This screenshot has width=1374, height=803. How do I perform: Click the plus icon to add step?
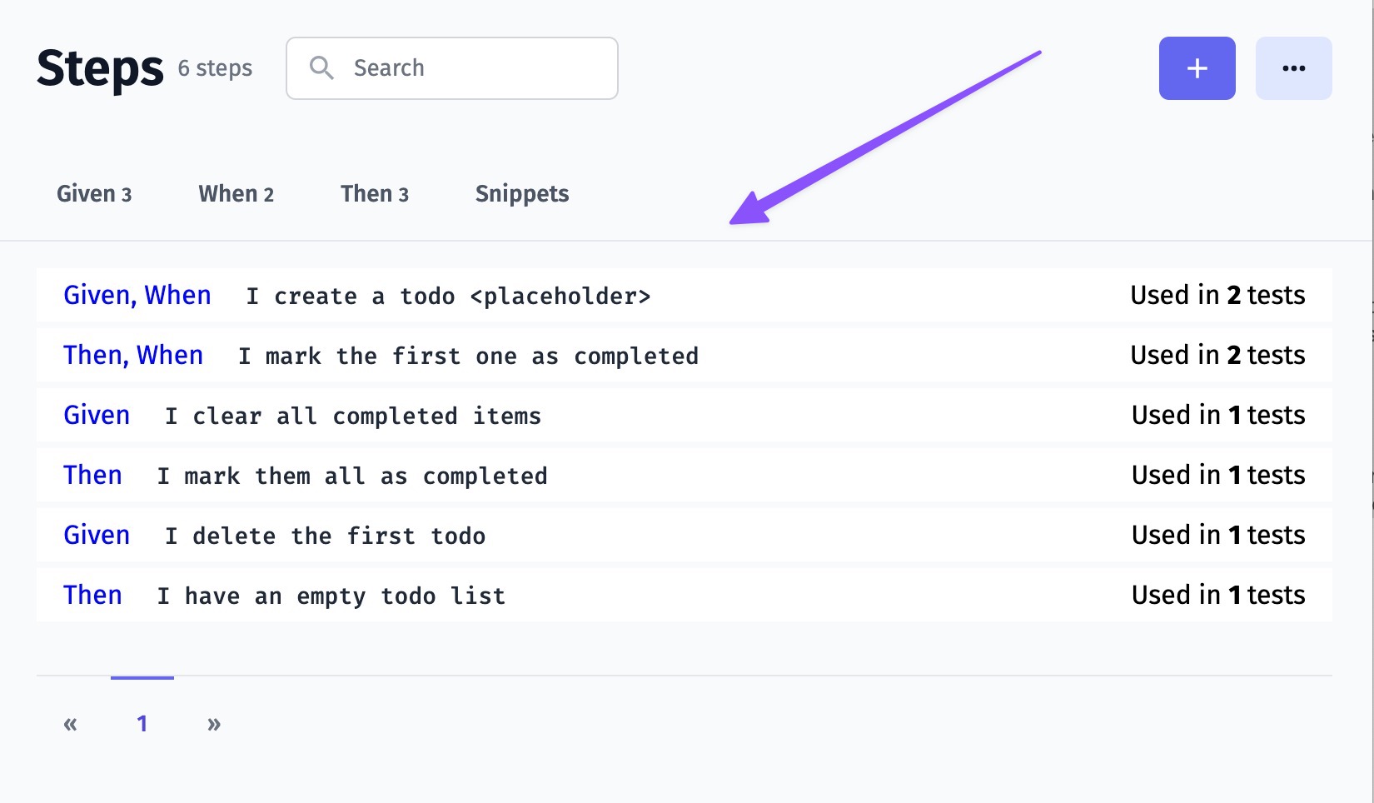pyautogui.click(x=1197, y=68)
